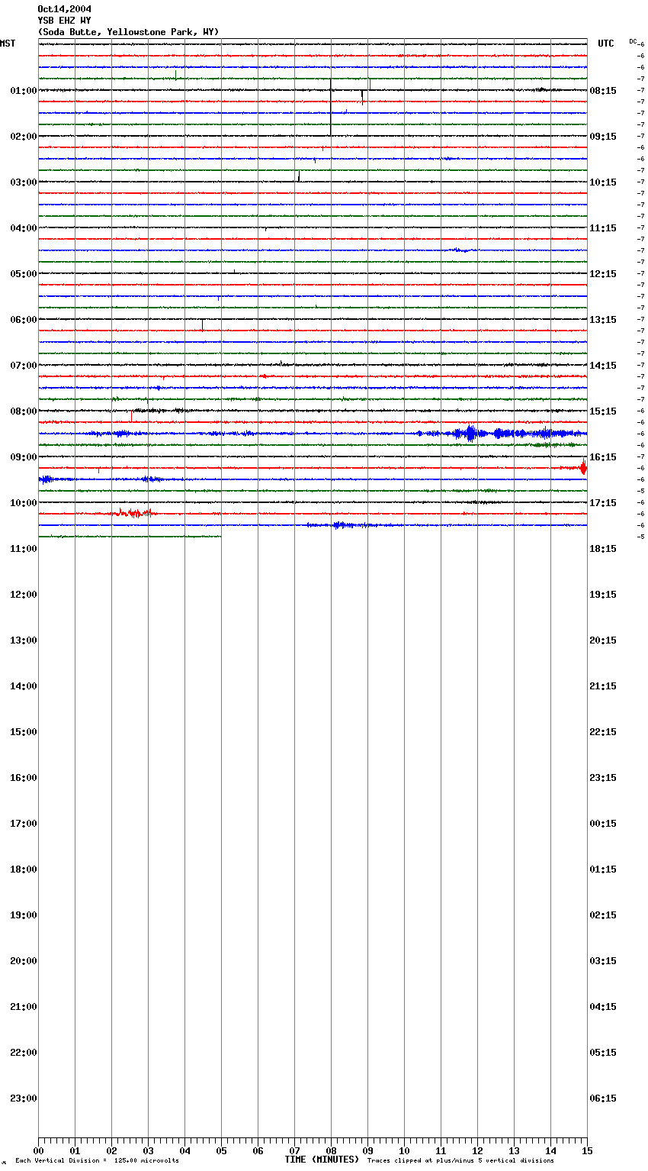Click the traces clipped footnote text
This screenshot has height=1171, width=648.
(x=460, y=1161)
